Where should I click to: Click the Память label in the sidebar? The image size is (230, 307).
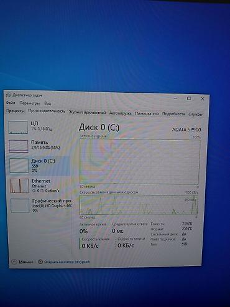(x=39, y=143)
